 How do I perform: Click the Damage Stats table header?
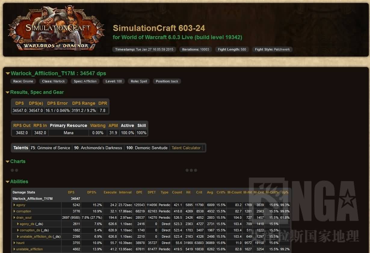tap(24, 192)
